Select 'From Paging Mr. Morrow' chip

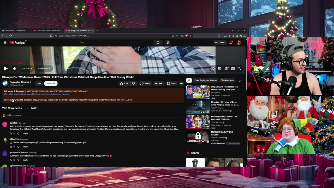[206, 80]
